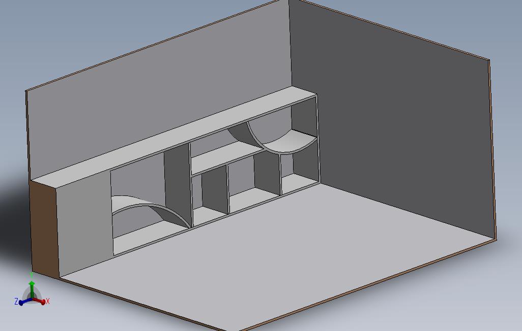Screen dimensions: 522x331
Task: Click the blue Z axis of the orientation triad
Action: [24, 302]
